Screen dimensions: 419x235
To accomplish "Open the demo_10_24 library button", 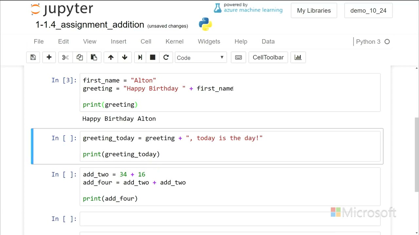I will [368, 10].
